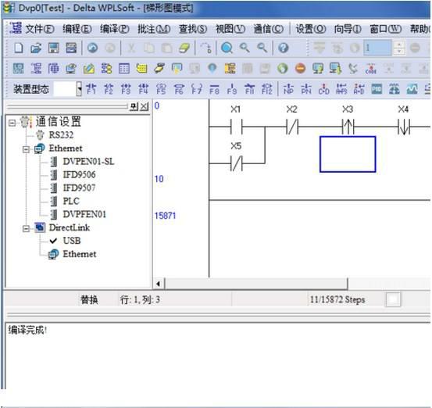Viewport: 432px width, 408px height.
Task: Click the NP contact tool
Action: pyautogui.click(x=288, y=89)
